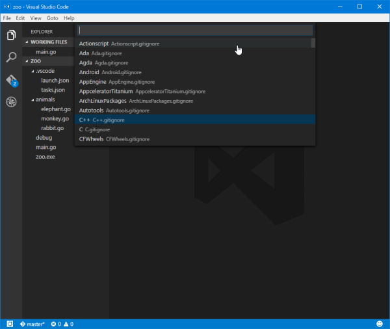Viewport: 390px width, 329px height.
Task: Click the VS Code logo in title bar
Action: [x=7, y=7]
